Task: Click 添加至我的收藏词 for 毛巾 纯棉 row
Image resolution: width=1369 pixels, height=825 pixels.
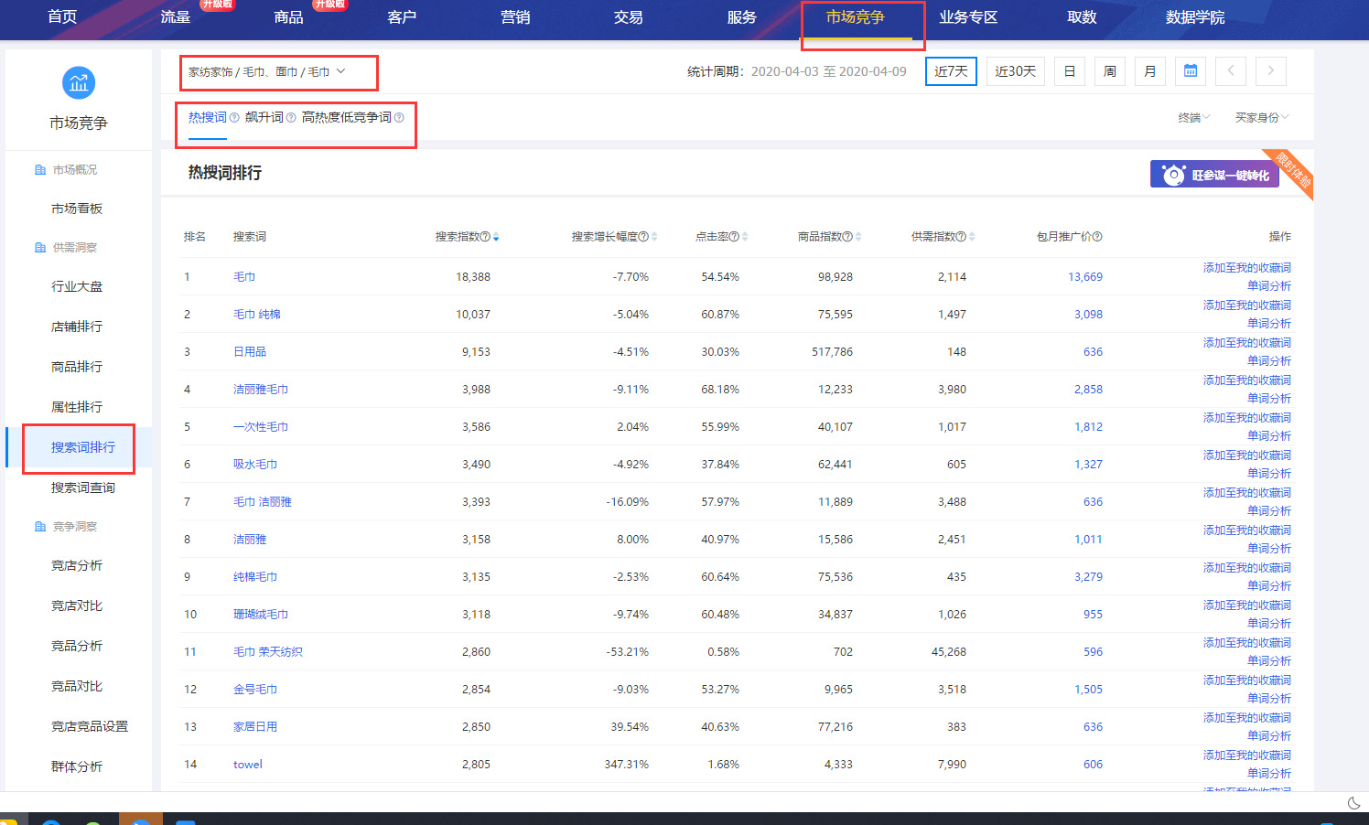Action: point(1247,305)
